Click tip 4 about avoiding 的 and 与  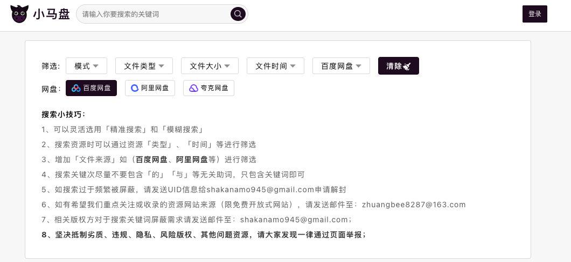click(173, 174)
